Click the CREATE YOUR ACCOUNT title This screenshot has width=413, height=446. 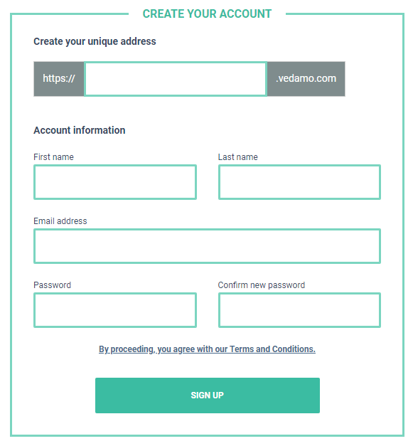207,14
